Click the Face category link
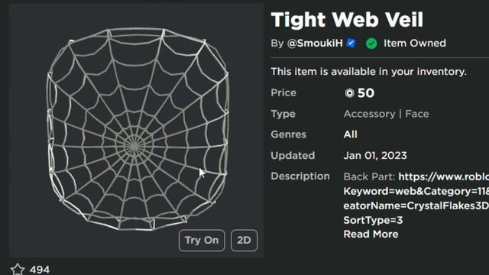Screen dimensions: 489x275 [x=417, y=114]
